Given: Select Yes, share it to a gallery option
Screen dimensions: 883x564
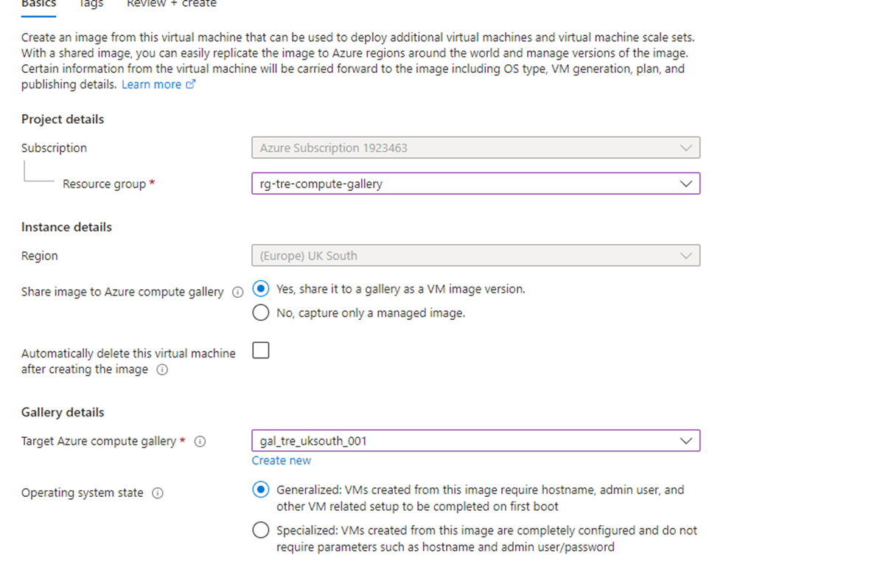Looking at the screenshot, I should (x=260, y=288).
